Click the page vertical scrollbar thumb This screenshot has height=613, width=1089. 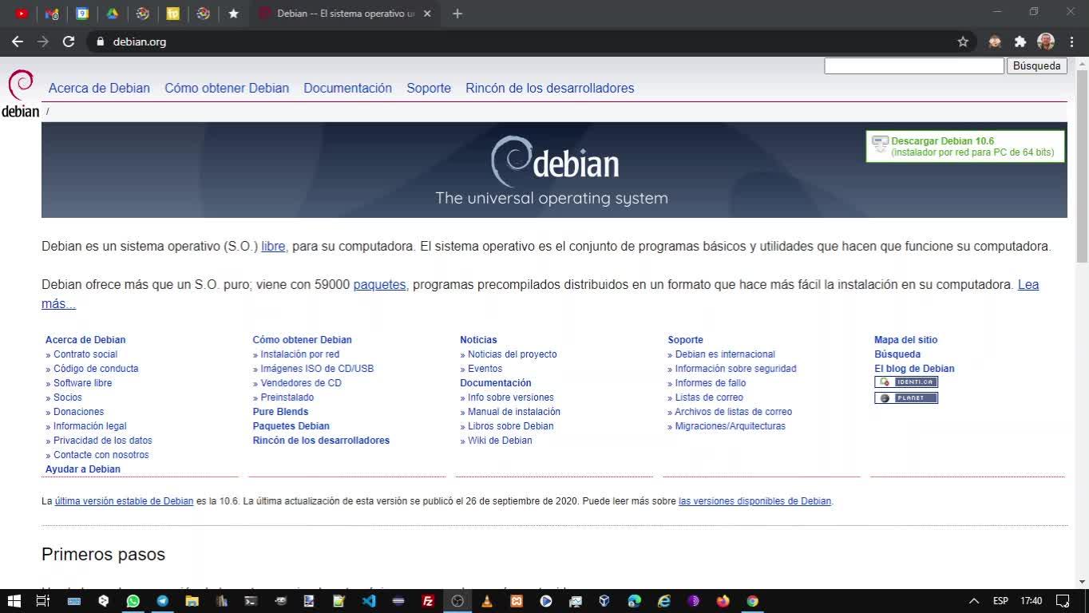[x=1083, y=166]
